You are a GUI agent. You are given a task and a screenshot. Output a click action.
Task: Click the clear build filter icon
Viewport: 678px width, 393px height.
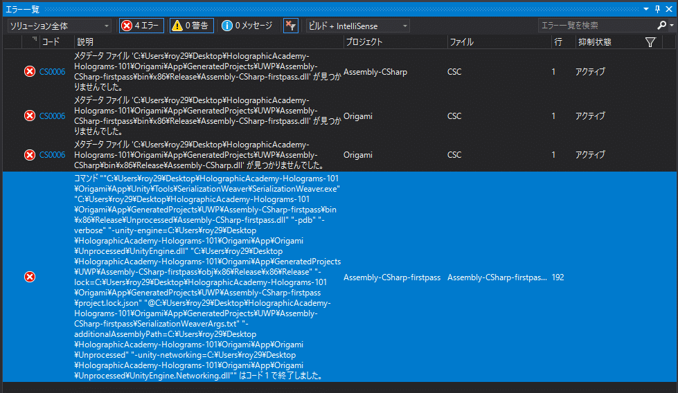click(x=291, y=26)
